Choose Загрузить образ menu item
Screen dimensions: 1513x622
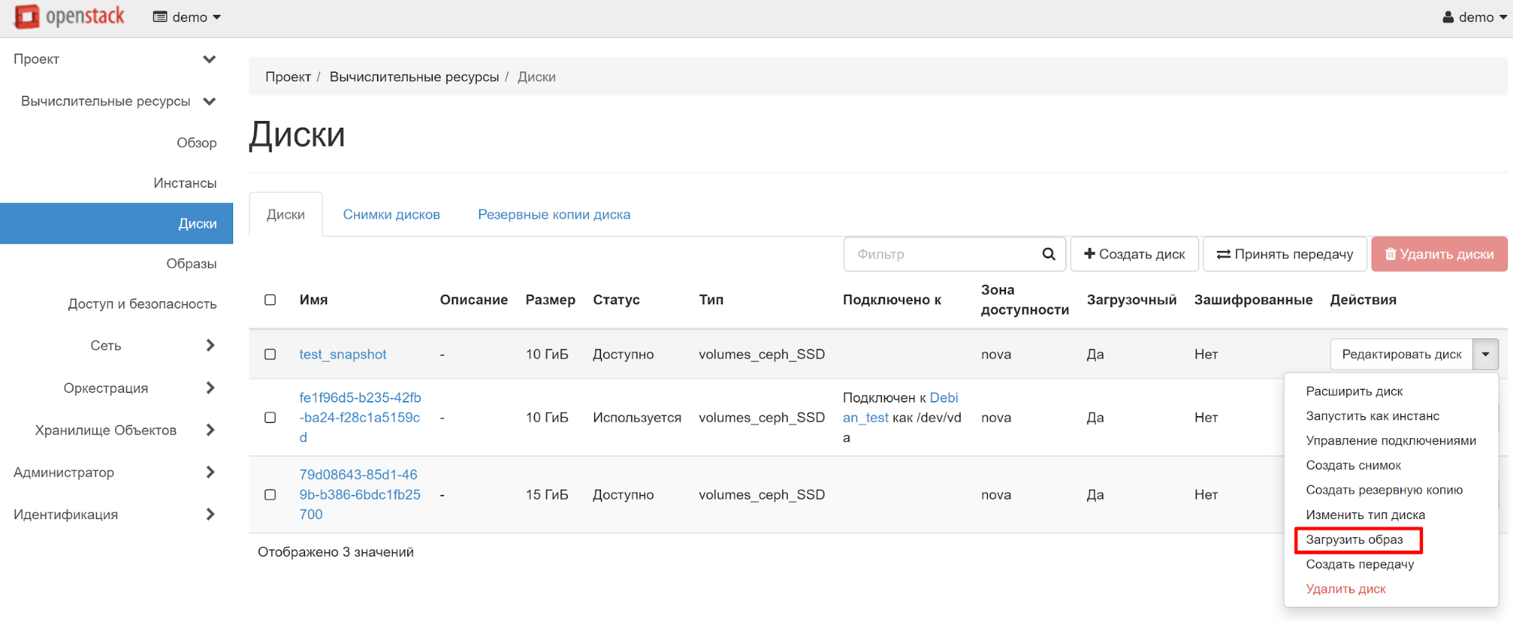point(1354,540)
